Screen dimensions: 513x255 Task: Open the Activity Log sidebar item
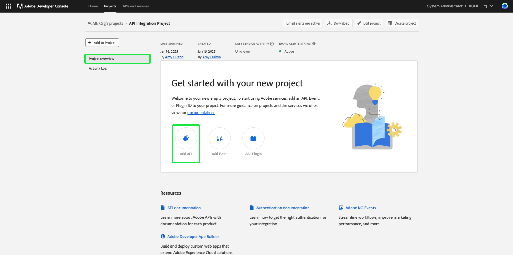tap(98, 68)
